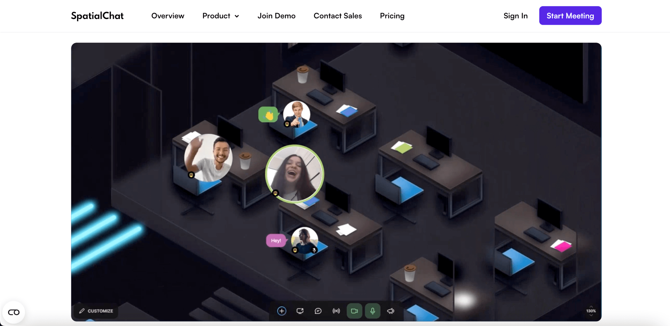The width and height of the screenshot is (670, 326).
Task: Select the laughing woman's avatar with green ring
Action: [295, 174]
